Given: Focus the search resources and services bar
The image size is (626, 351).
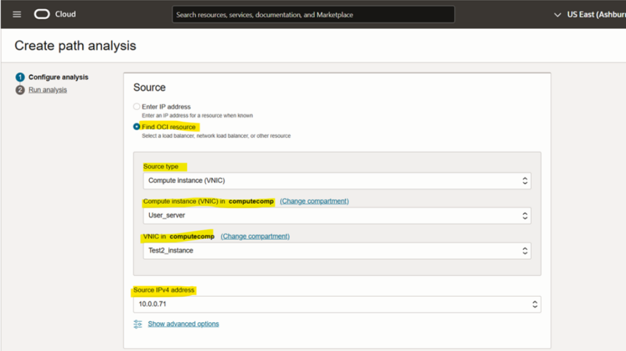Looking at the screenshot, I should click(x=313, y=15).
